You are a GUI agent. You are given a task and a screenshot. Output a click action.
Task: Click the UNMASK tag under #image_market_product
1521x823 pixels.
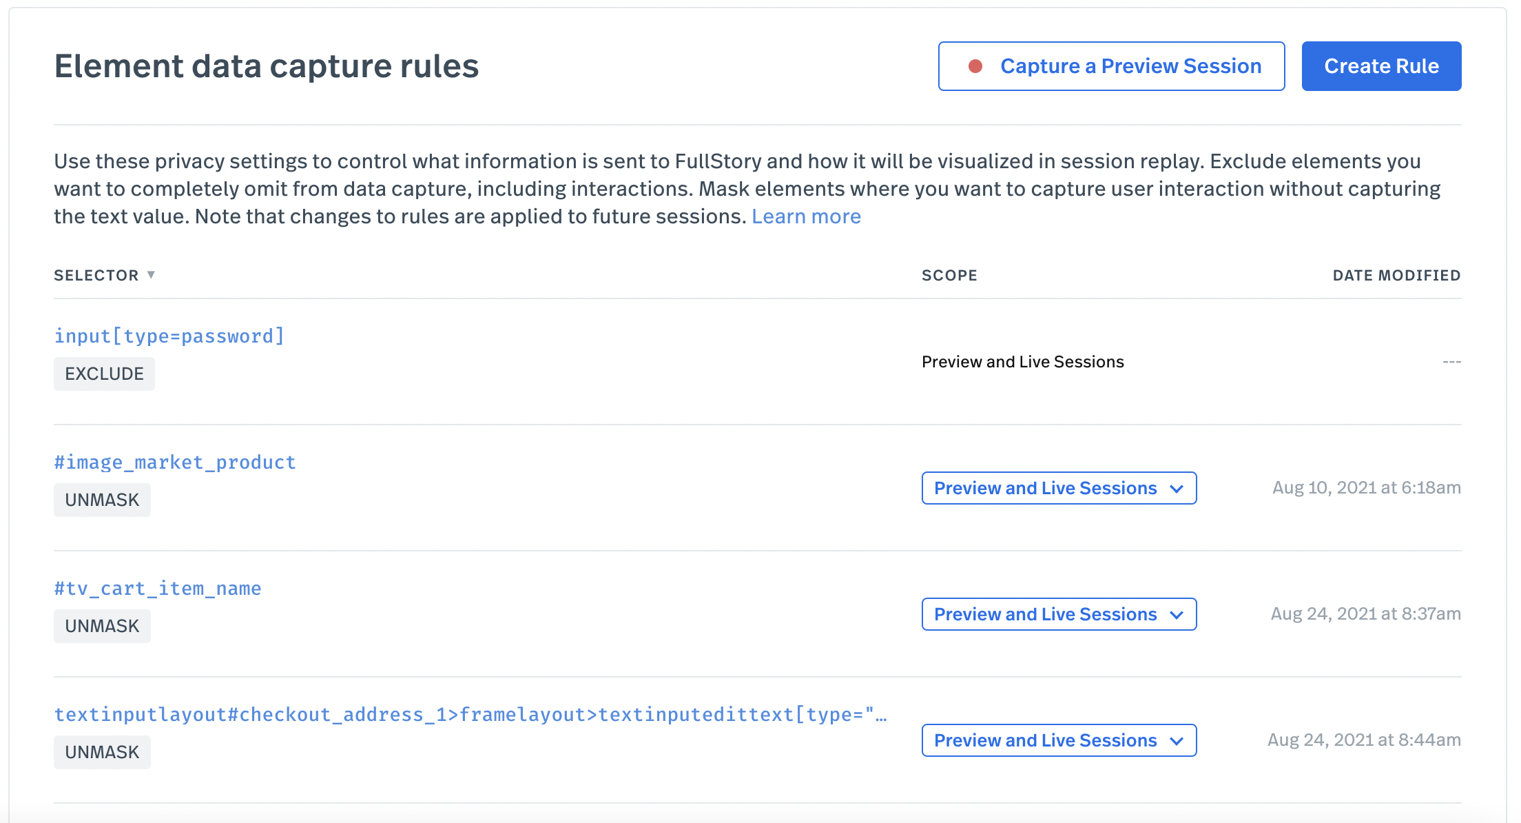102,500
